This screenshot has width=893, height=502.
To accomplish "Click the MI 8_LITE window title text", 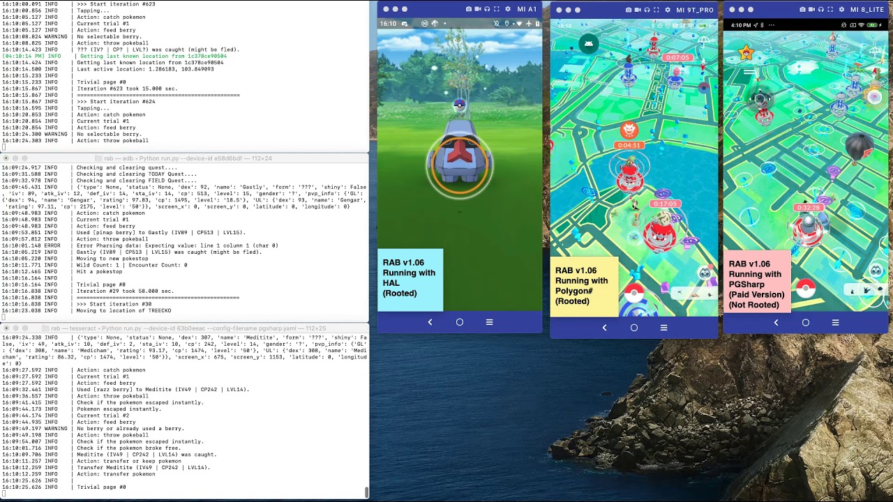I will 867,10.
